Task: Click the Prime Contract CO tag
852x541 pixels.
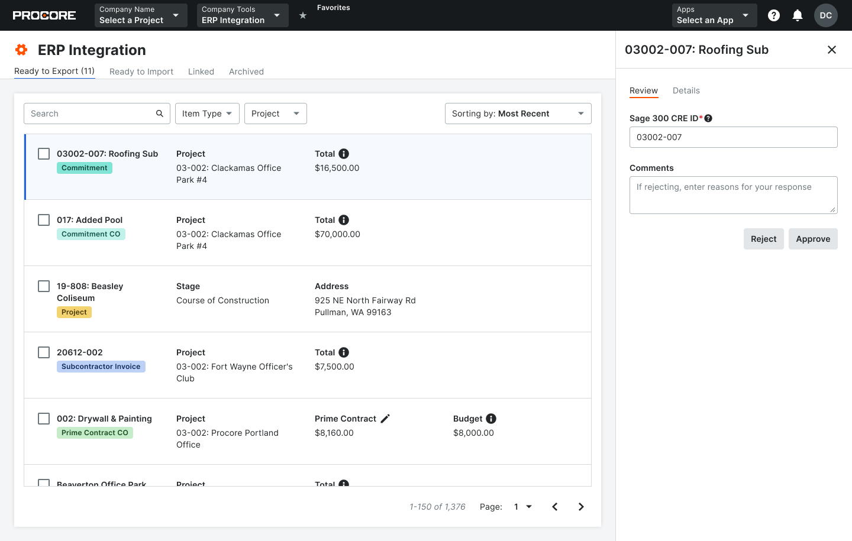Action: tap(95, 433)
